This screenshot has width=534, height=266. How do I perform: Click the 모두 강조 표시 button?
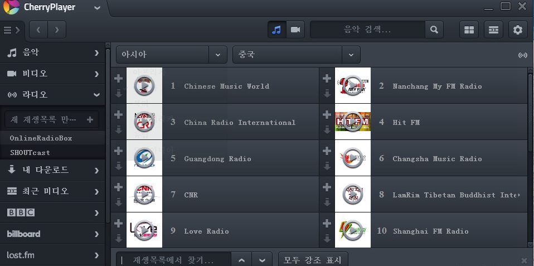(x=313, y=260)
